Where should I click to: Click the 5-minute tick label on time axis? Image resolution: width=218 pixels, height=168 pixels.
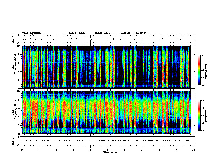point(108,150)
